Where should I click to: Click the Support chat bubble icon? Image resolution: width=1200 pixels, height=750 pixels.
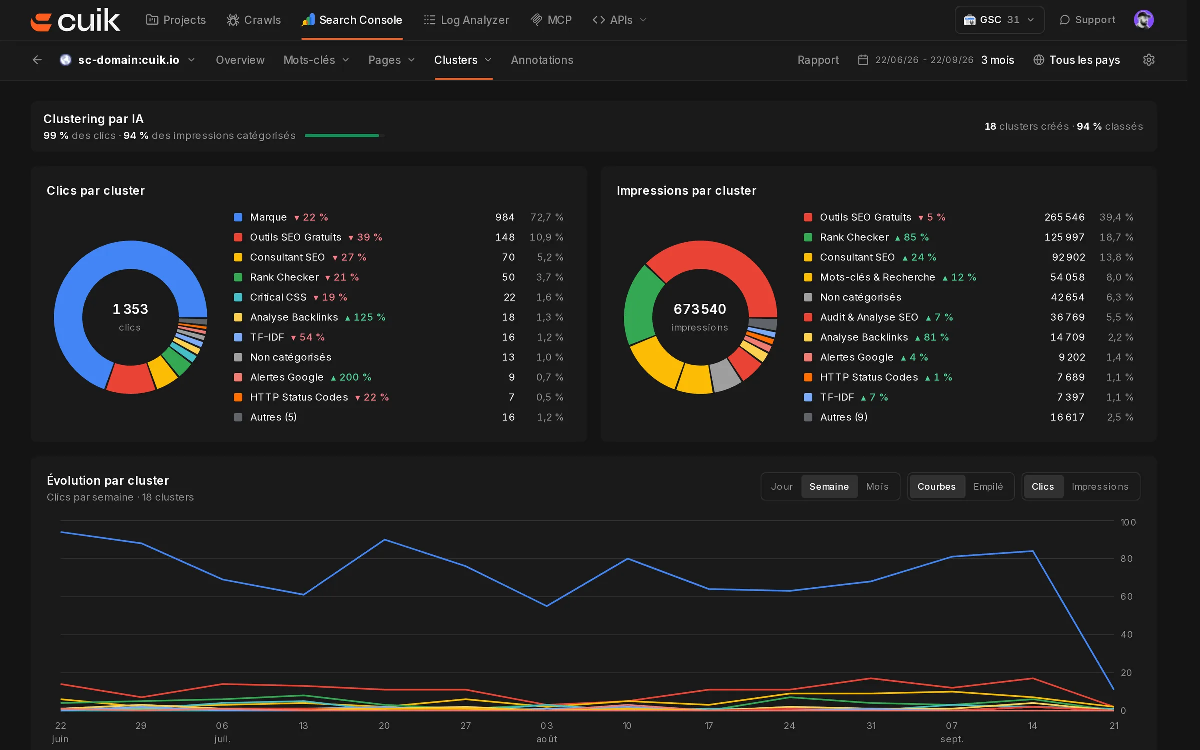click(x=1064, y=20)
